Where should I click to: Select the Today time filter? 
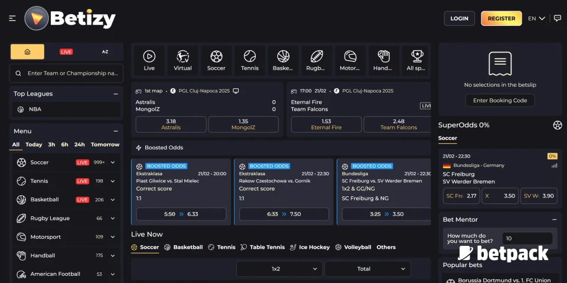tap(34, 144)
